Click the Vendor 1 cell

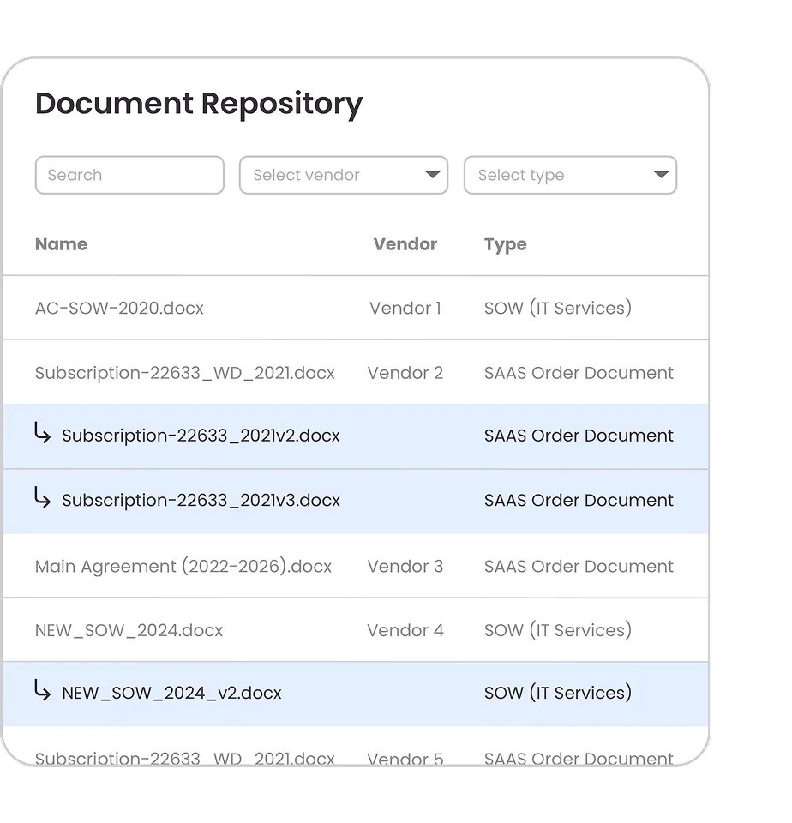(x=405, y=308)
